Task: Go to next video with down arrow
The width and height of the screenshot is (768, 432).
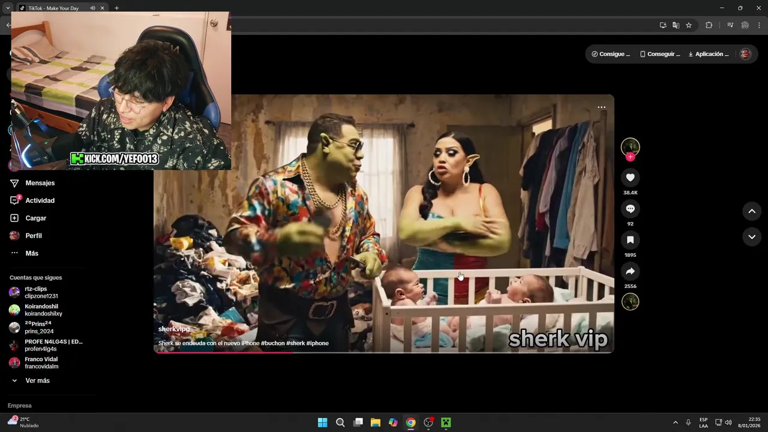Action: click(x=752, y=237)
